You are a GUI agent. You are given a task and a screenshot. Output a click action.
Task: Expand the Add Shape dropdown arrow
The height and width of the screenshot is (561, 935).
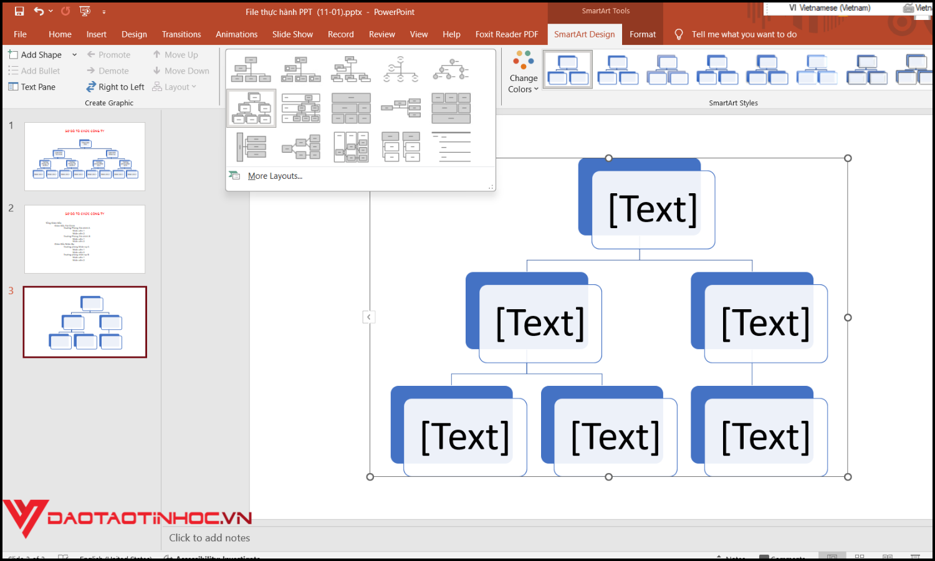coord(74,55)
